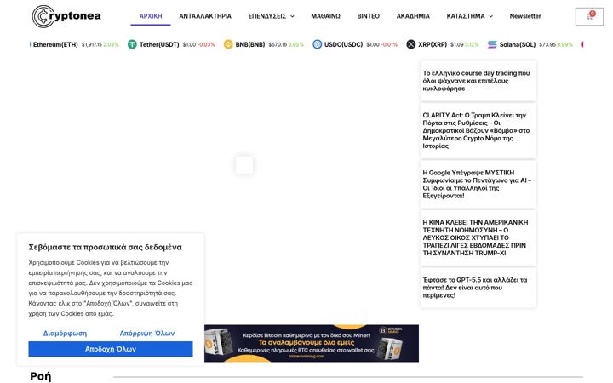The height and width of the screenshot is (383, 613).
Task: Click Διαμόρφωση cookie settings button
Action: click(x=65, y=334)
